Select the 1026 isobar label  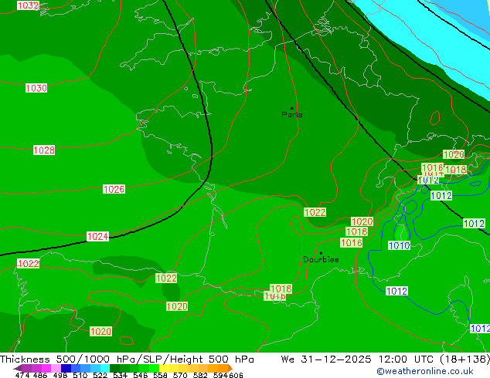[114, 189]
